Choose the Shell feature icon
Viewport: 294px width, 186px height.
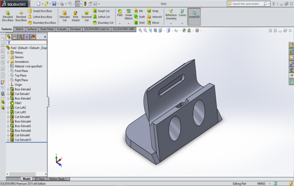[x=136, y=23]
